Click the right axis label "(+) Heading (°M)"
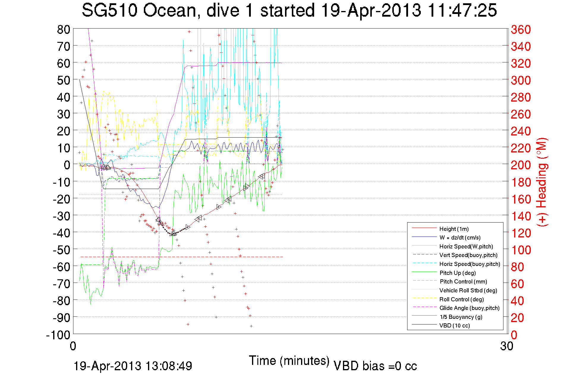562x375 pixels. (542, 182)
